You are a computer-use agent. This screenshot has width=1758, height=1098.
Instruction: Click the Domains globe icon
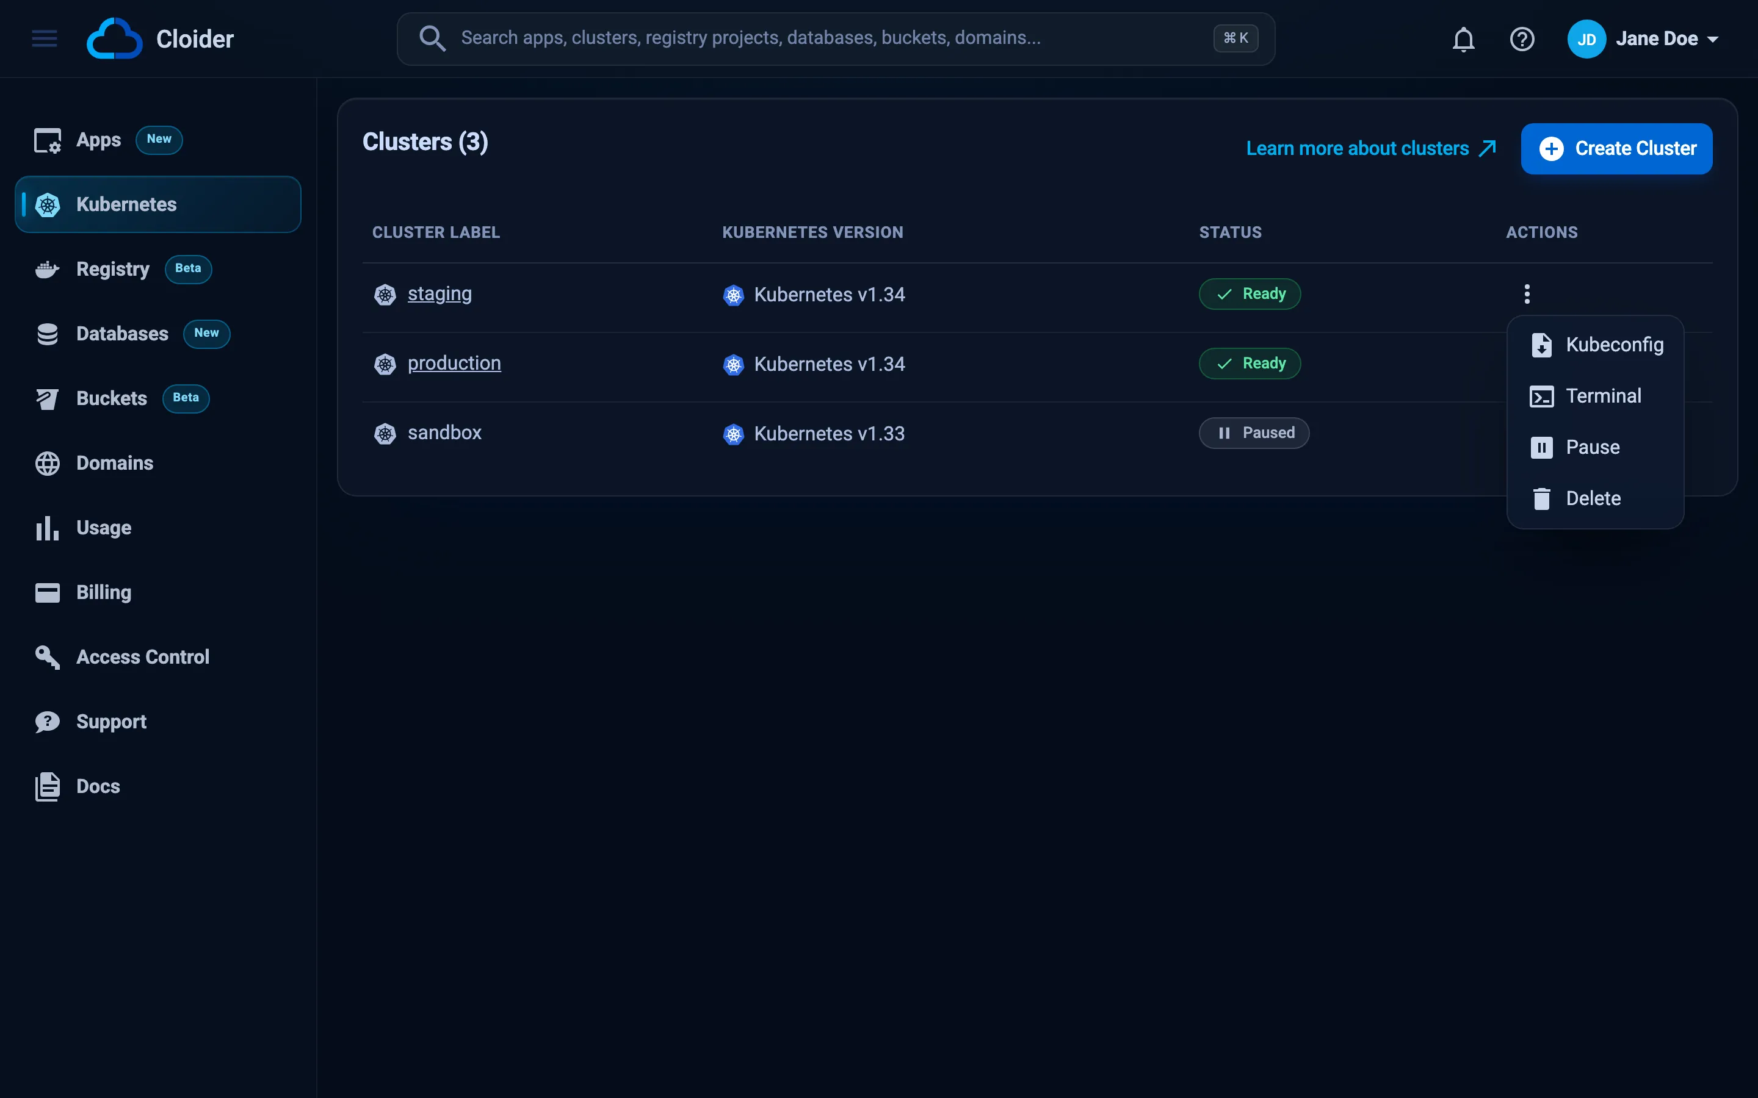(x=47, y=462)
